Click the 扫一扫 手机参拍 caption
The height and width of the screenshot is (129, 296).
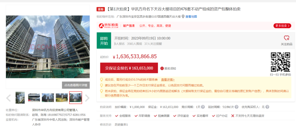pyautogui.click(x=280, y=75)
